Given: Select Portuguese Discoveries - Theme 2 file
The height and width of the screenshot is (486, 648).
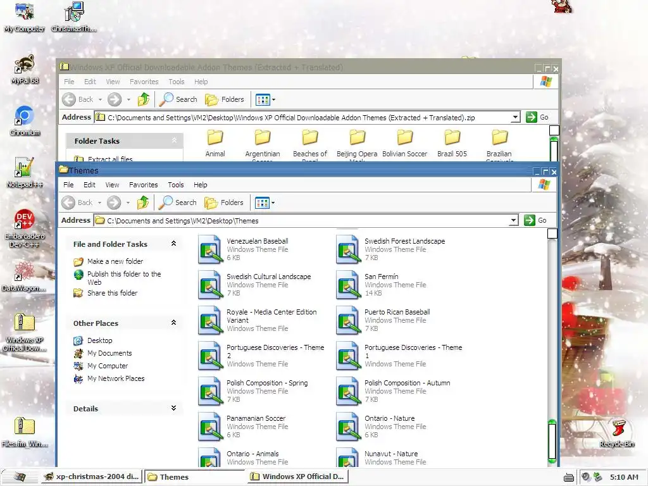Looking at the screenshot, I should 261,356.
